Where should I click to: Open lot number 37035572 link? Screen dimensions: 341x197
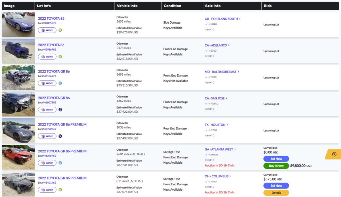(x=50, y=23)
